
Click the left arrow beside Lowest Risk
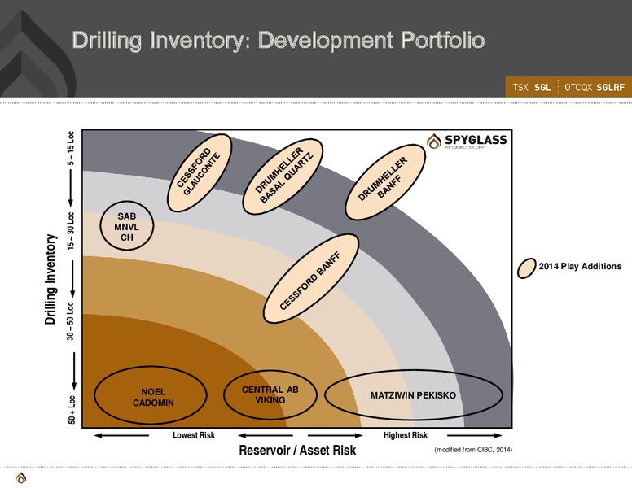coord(121,435)
